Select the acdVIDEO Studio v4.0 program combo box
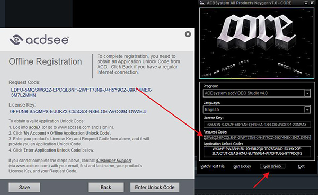Viewport: 318px width, 195px height. pos(257,93)
